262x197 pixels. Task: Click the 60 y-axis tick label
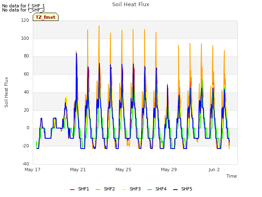[x=26, y=74]
